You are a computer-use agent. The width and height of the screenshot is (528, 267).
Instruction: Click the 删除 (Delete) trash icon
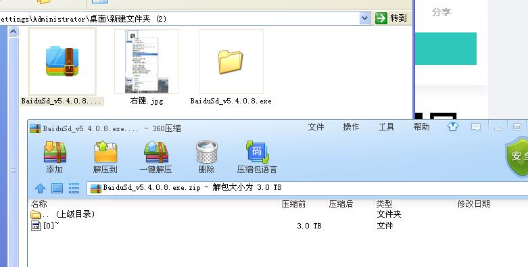pyautogui.click(x=206, y=157)
